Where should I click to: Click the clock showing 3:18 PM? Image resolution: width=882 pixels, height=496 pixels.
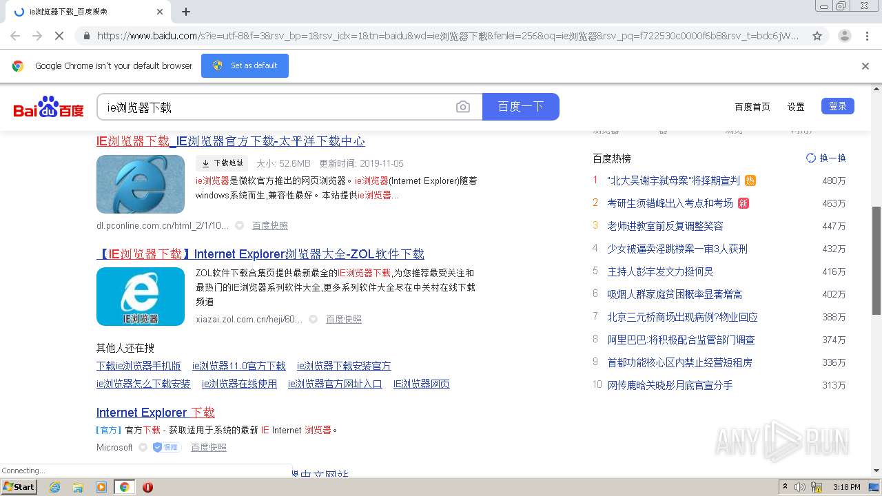(x=846, y=487)
